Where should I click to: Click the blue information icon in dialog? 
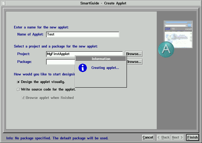coord(83,68)
